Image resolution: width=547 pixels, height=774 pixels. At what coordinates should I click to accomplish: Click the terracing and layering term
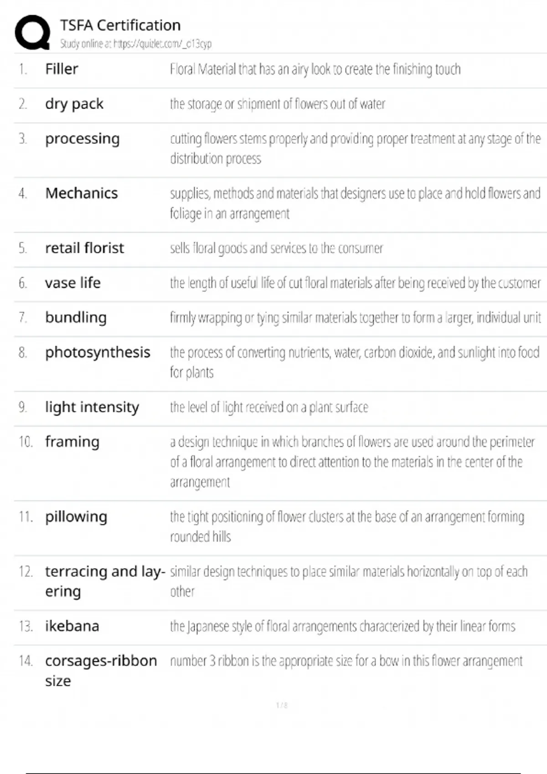pyautogui.click(x=104, y=581)
